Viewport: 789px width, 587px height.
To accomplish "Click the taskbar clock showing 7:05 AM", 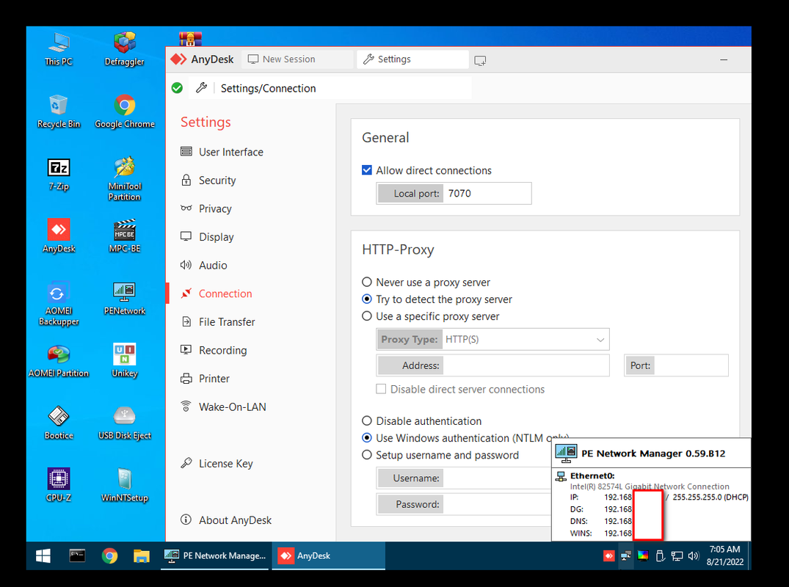I will (x=724, y=555).
